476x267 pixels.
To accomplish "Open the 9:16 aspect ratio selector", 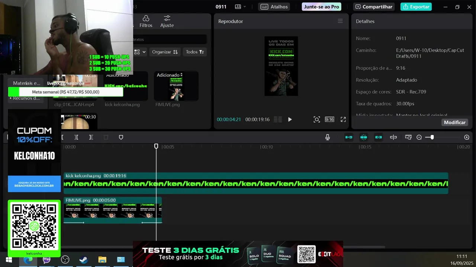I will 329,119.
